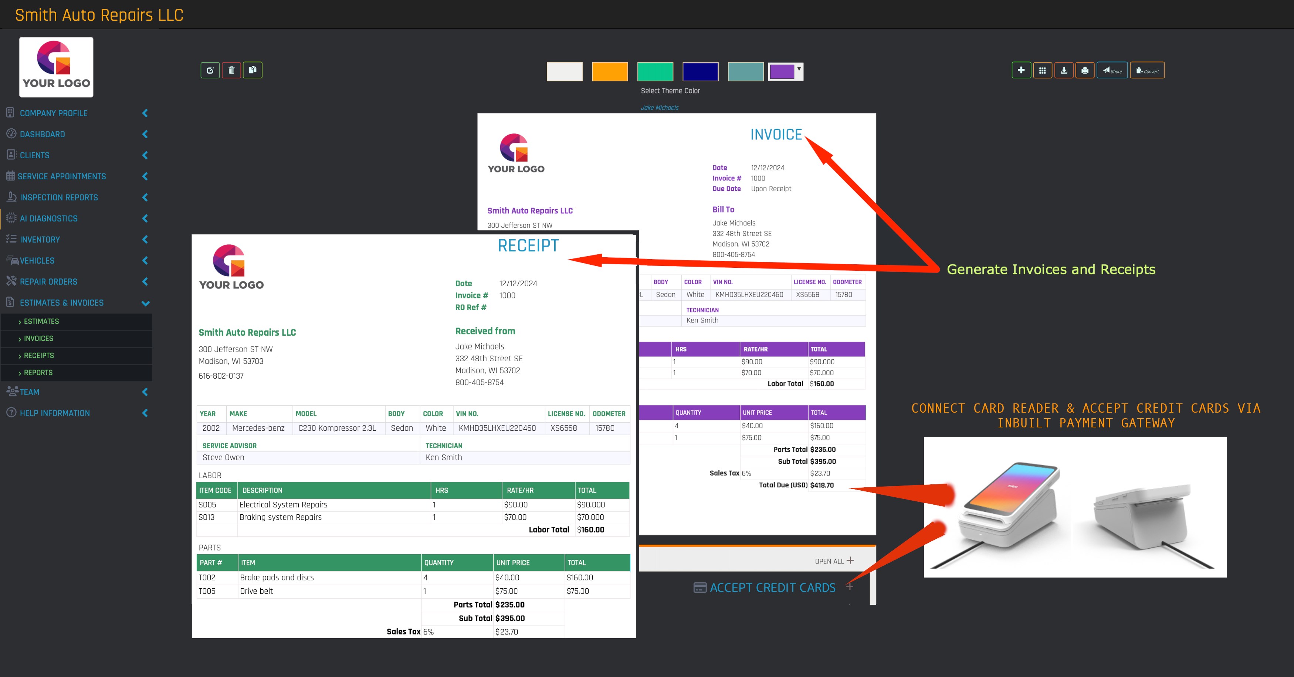Click the Share button
The image size is (1294, 677).
coord(1112,70)
